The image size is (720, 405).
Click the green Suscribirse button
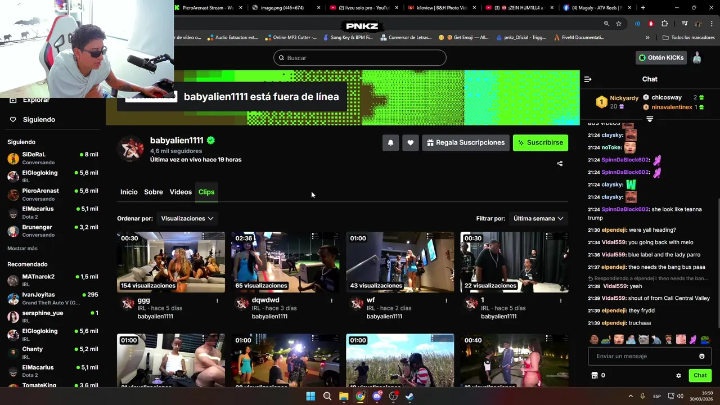541,143
